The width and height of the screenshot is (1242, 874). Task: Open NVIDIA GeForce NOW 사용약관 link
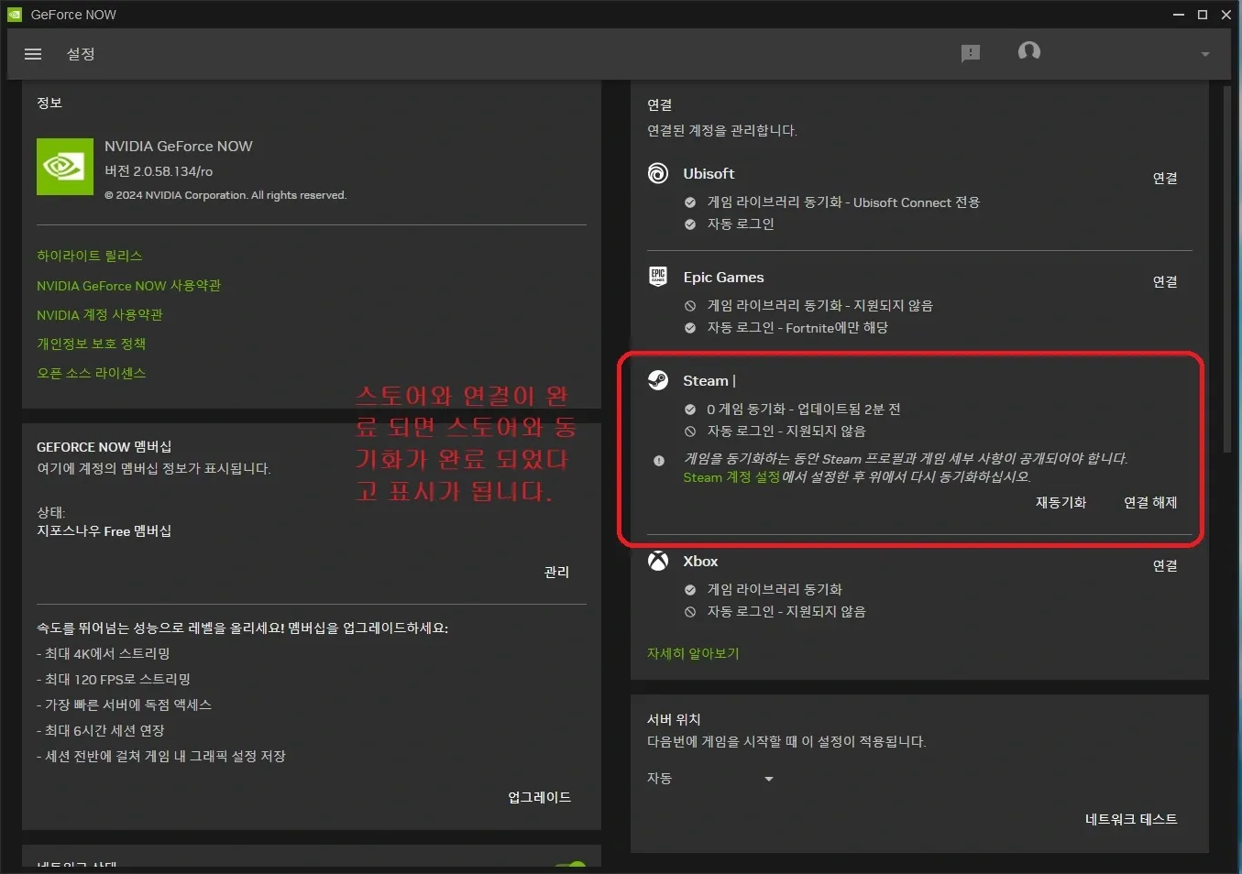coord(128,286)
